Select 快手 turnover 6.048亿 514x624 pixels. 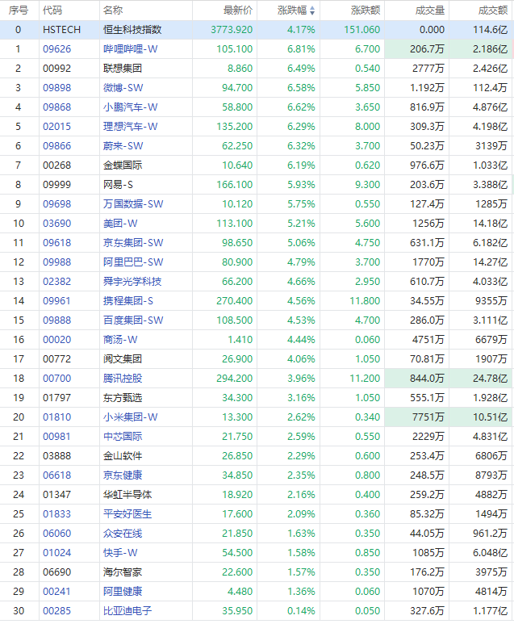click(490, 553)
